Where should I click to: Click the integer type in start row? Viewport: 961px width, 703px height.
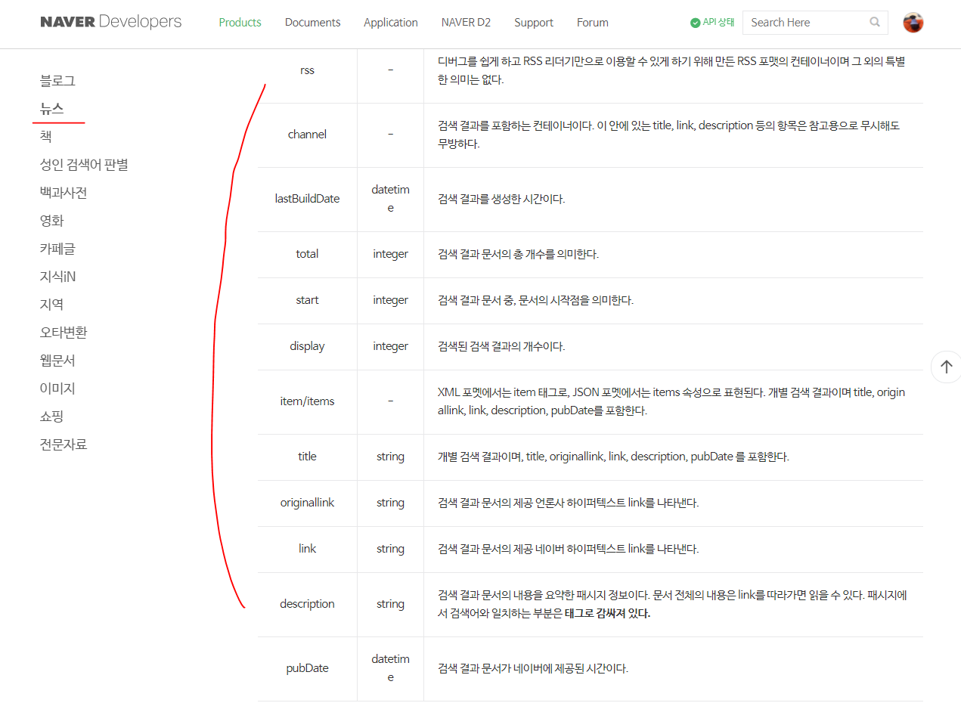(x=390, y=300)
